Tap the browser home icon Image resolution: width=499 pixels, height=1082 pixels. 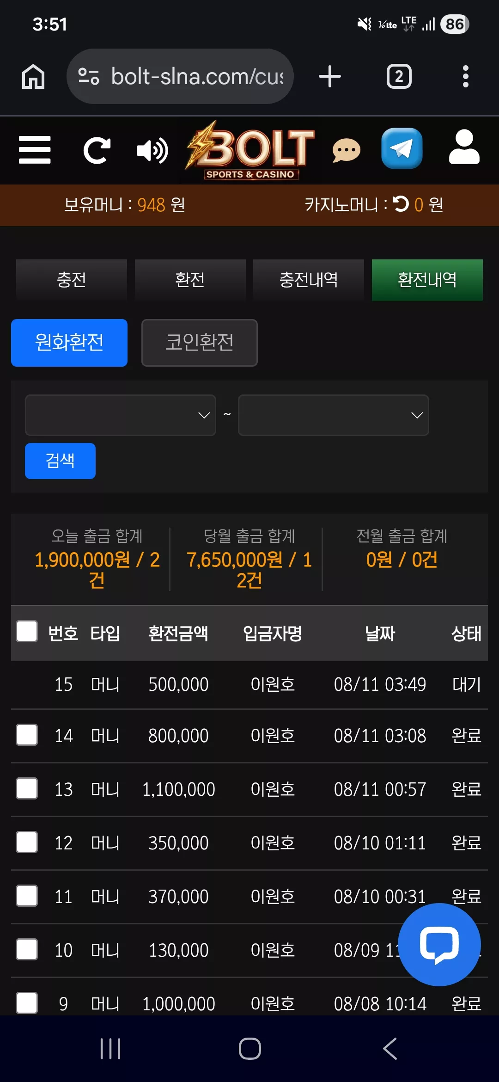click(x=33, y=76)
